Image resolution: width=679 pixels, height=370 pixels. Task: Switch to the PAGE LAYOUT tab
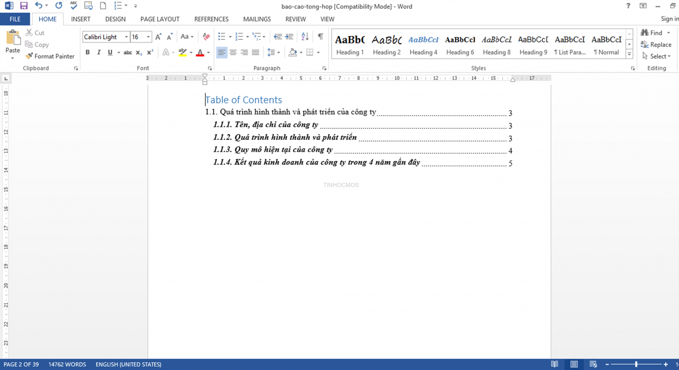coord(160,19)
